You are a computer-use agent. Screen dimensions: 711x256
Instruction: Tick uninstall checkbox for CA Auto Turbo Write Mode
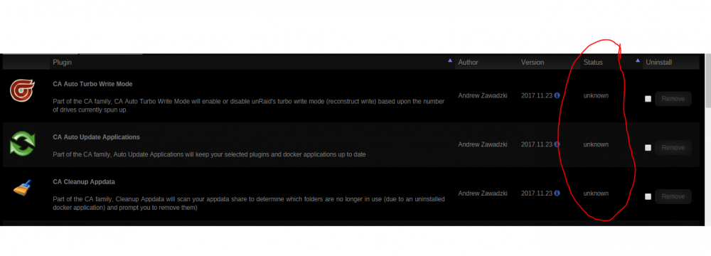click(648, 99)
